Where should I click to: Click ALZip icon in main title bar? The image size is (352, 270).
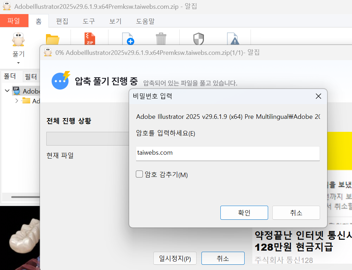pos(7,6)
